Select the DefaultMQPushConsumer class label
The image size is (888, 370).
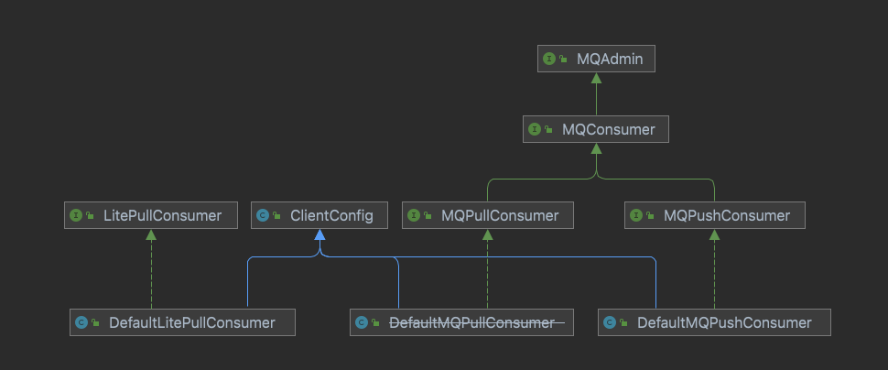click(x=724, y=322)
